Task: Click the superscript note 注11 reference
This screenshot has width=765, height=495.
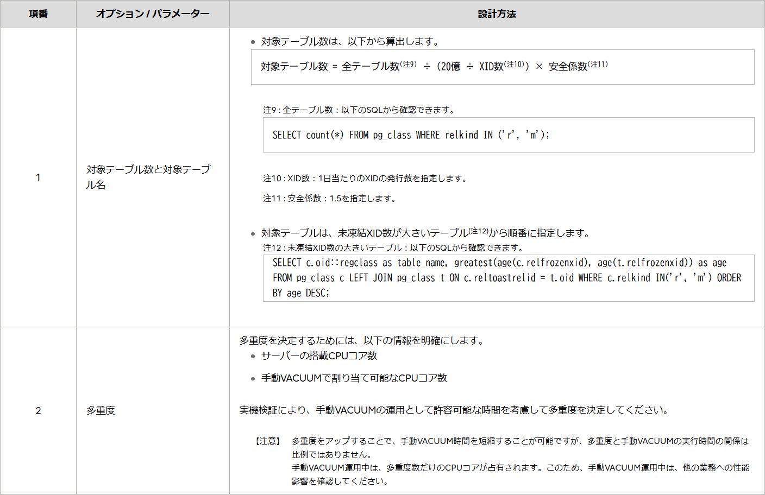Action: pos(597,64)
